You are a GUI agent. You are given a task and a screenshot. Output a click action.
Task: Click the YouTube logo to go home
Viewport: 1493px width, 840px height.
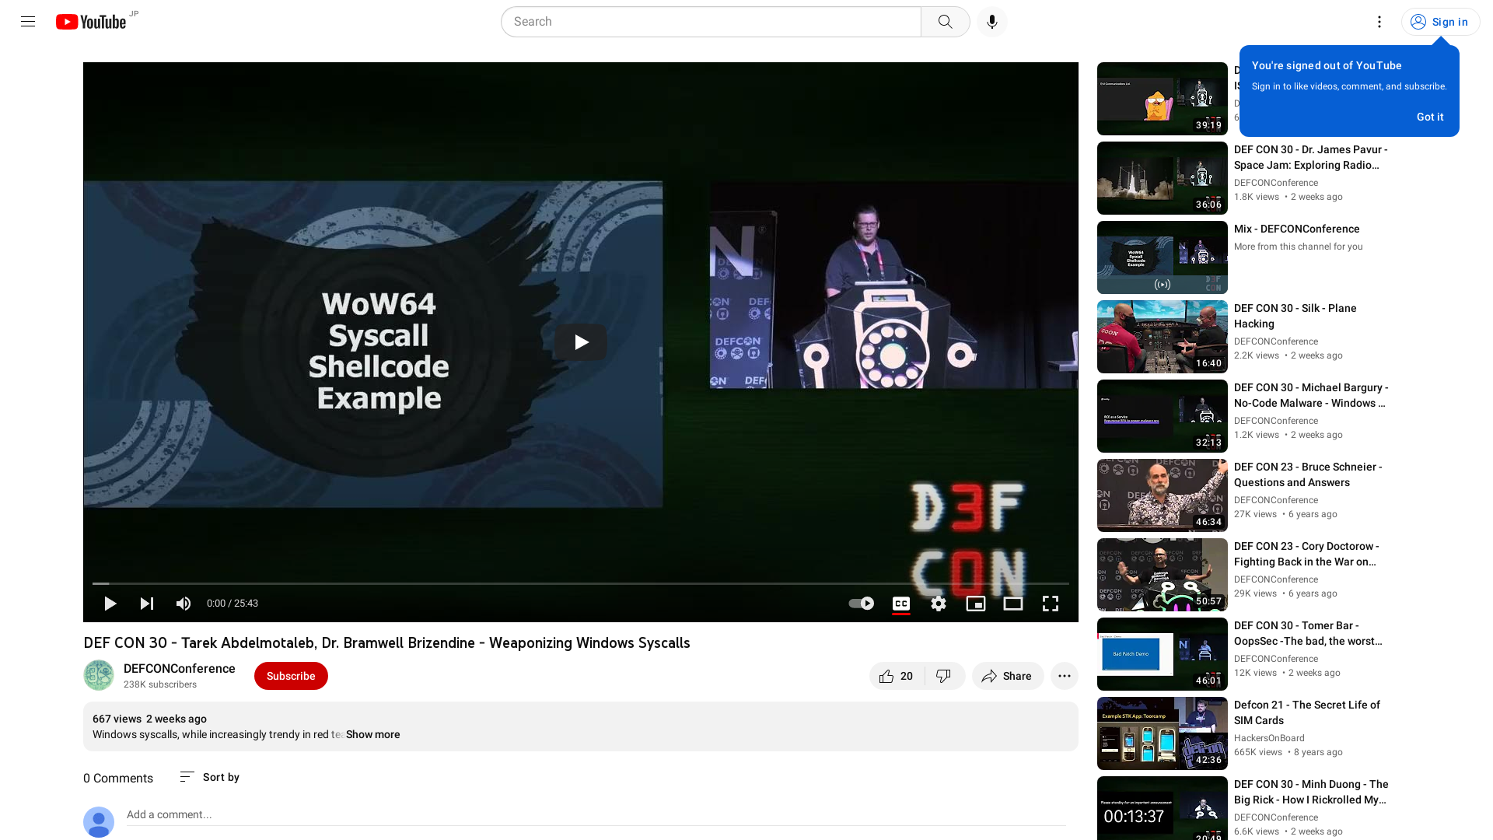click(x=91, y=21)
